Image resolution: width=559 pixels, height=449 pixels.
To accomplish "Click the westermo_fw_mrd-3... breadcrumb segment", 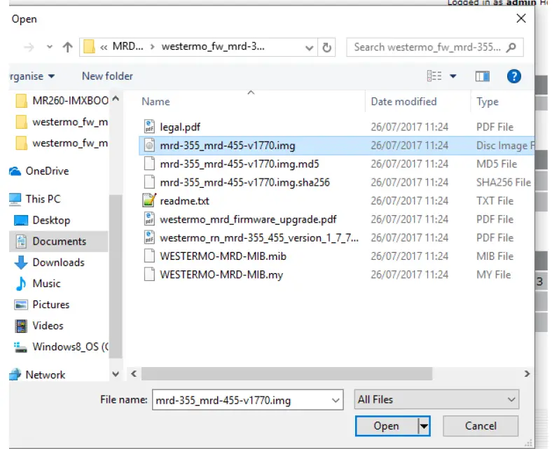I will [x=213, y=47].
